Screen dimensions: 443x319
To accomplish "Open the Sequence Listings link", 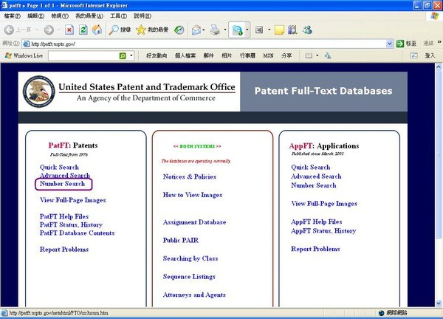I will (x=189, y=277).
